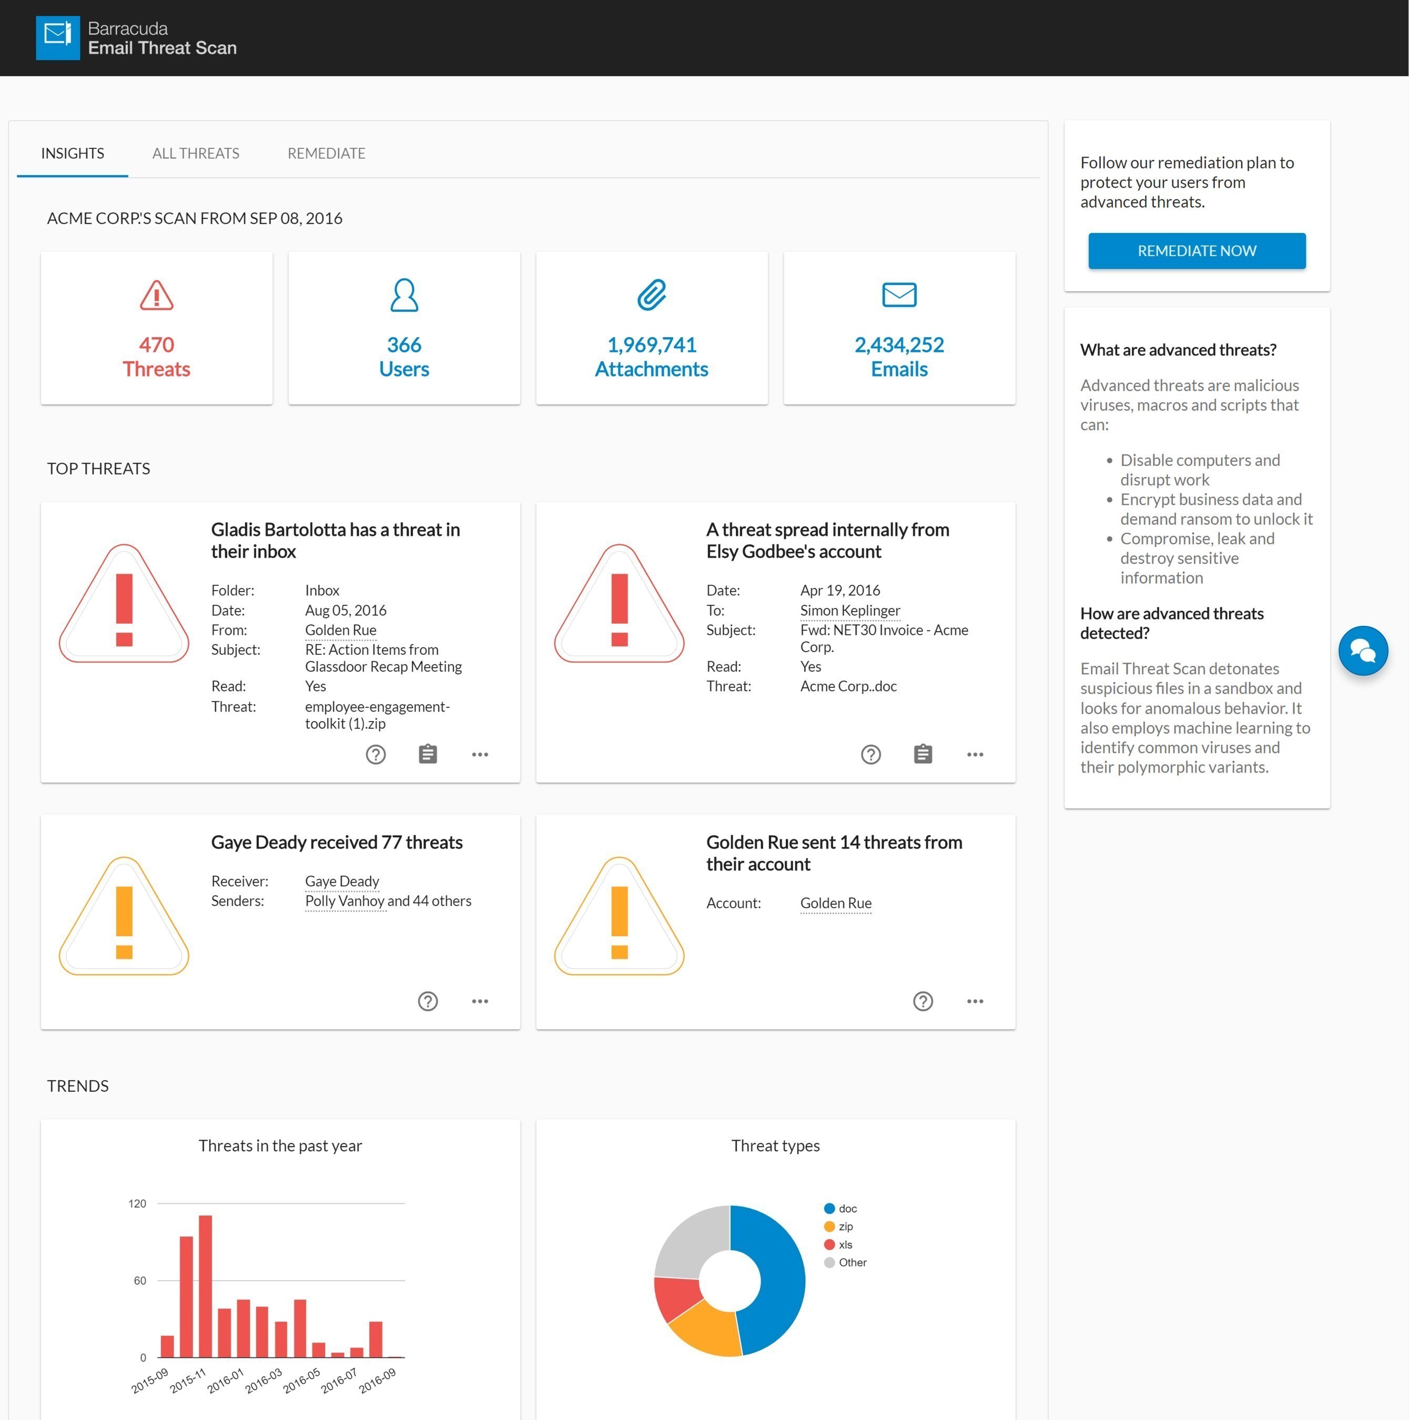Click the help icon on Gaye Deady's threat card
Screen dimensions: 1409x1420
428,1001
